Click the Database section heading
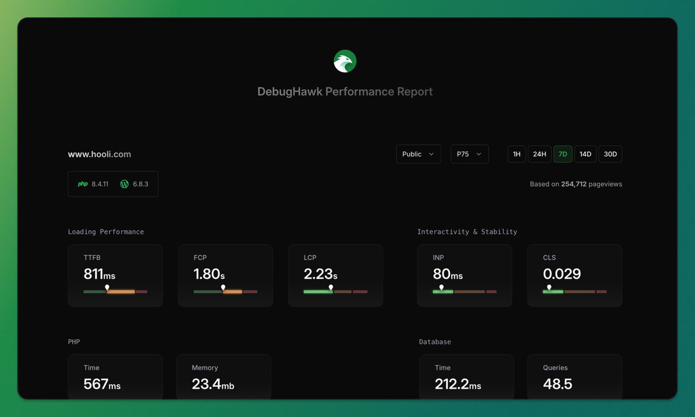Viewport: 695px width, 417px height. pos(435,342)
